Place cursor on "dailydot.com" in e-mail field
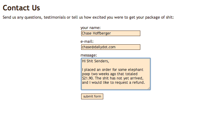The width and height of the screenshot is (208, 129). click(105, 47)
